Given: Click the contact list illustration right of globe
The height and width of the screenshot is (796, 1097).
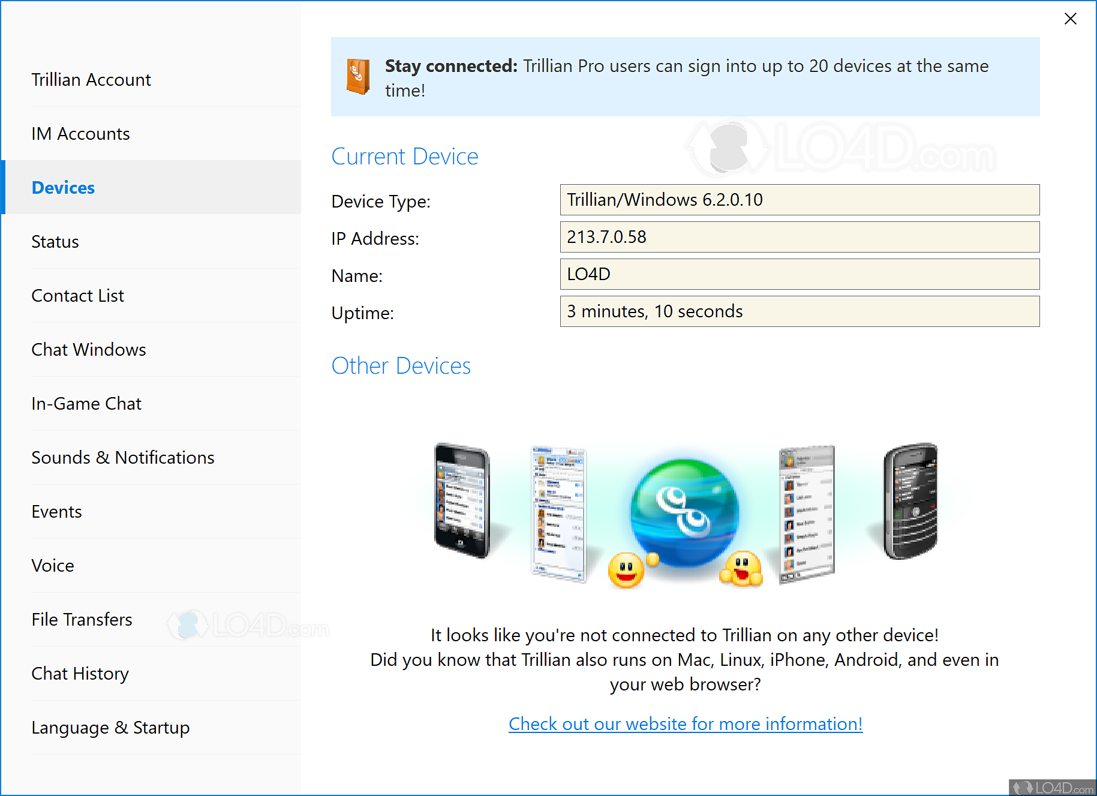Looking at the screenshot, I should click(807, 514).
